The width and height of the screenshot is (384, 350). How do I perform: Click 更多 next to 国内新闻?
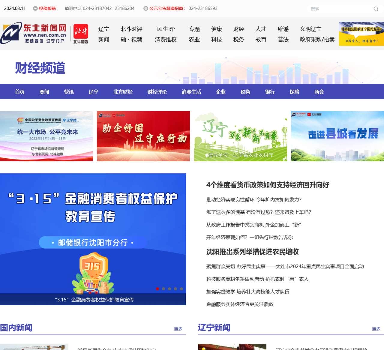tap(177, 329)
